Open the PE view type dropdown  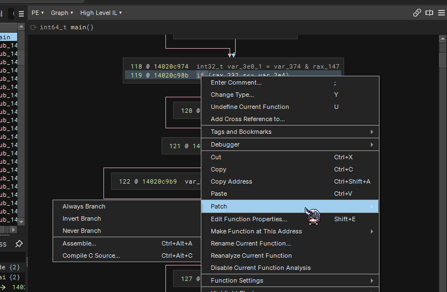(x=38, y=13)
